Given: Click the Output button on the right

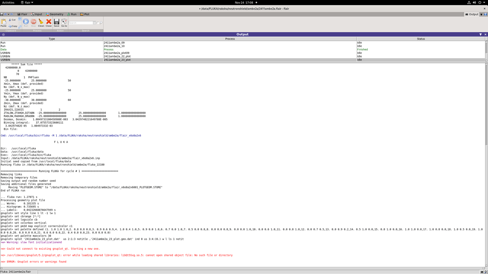Looking at the screenshot, I should [x=472, y=14].
